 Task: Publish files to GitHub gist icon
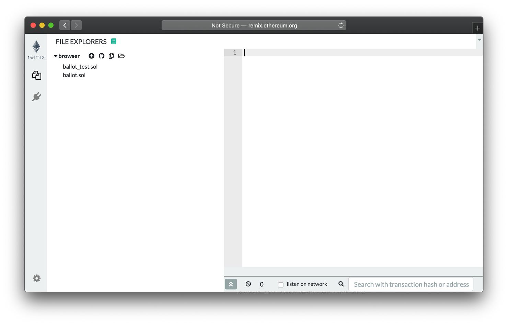[x=102, y=56]
